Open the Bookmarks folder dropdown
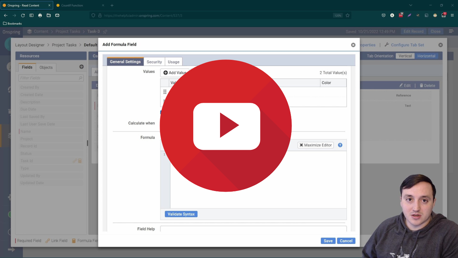Screen dimensions: 458x258 pos(12,23)
